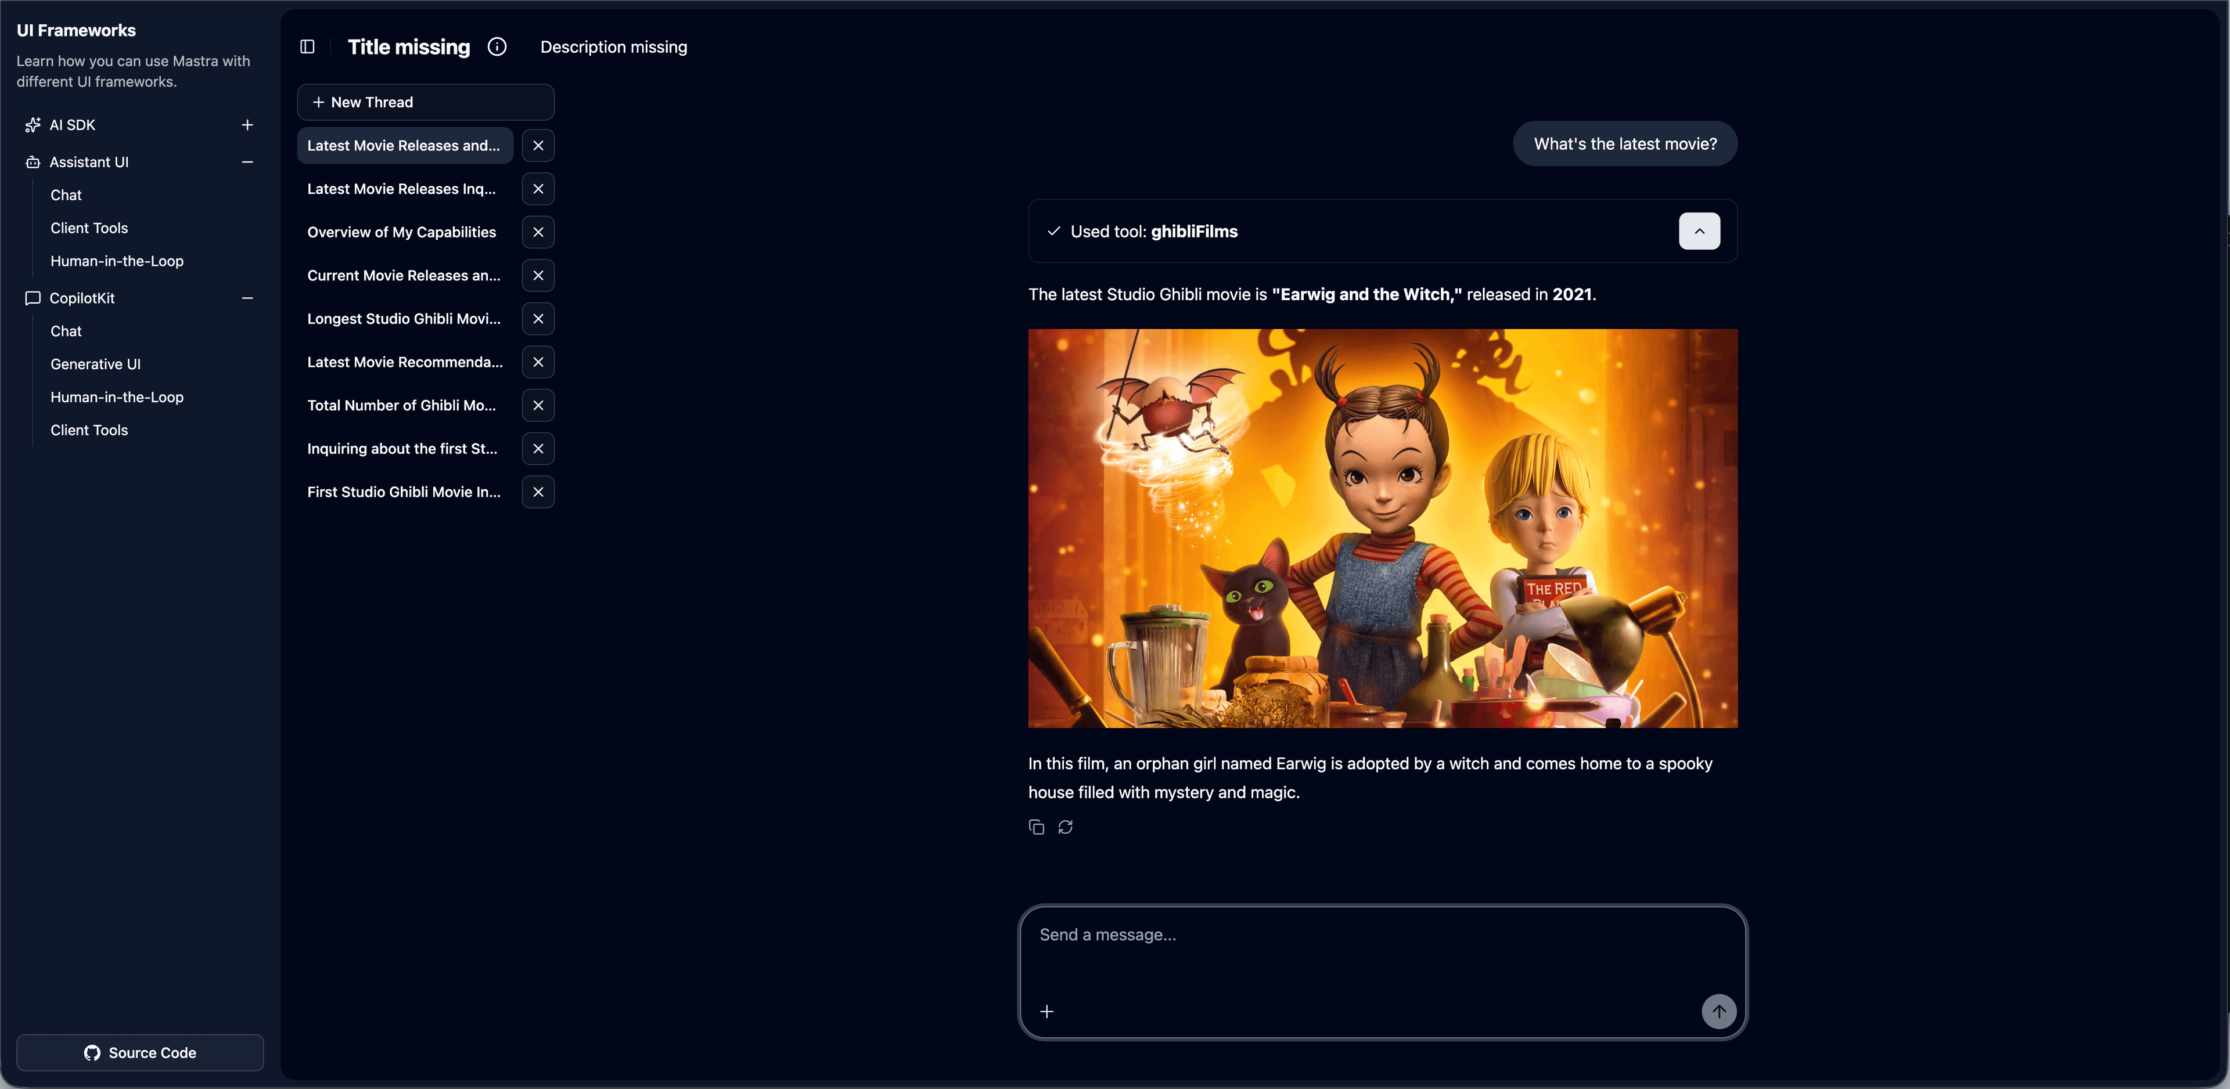Open the 'Current Movie Releases an...' thread
The height and width of the screenshot is (1089, 2230).
[405, 275]
